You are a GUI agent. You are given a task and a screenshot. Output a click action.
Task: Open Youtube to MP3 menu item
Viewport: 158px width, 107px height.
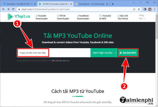pos(105,17)
